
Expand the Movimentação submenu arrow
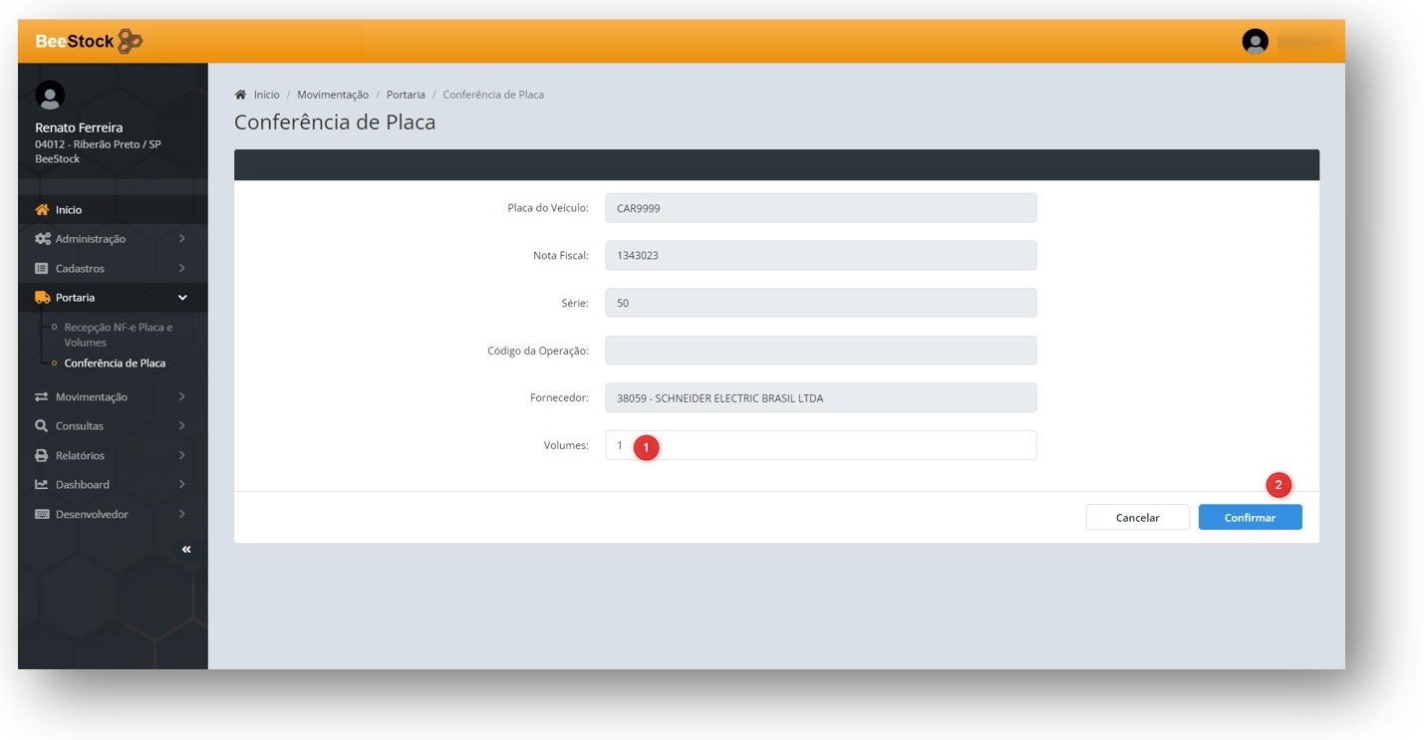pyautogui.click(x=182, y=397)
